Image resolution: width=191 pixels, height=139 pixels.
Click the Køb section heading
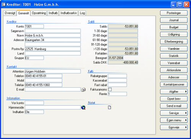91,71
